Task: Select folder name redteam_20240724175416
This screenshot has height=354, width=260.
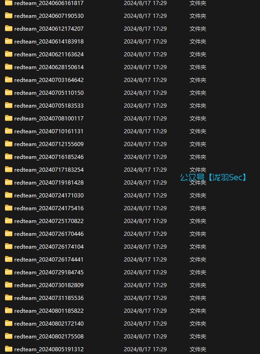Action: tap(49, 208)
